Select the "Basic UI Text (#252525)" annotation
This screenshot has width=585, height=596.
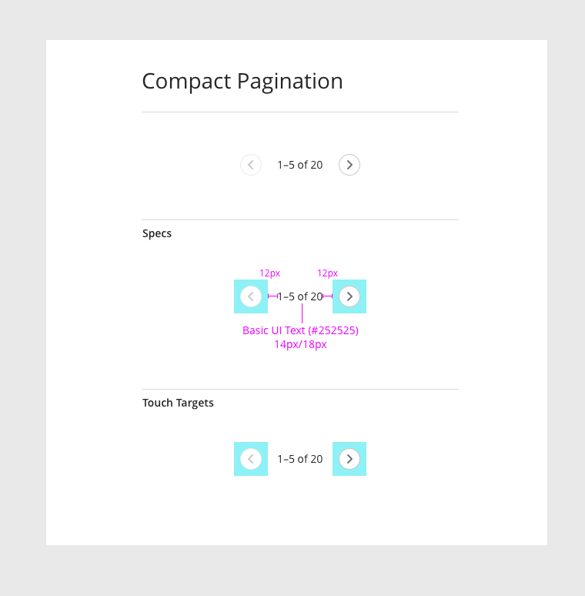pyautogui.click(x=300, y=330)
